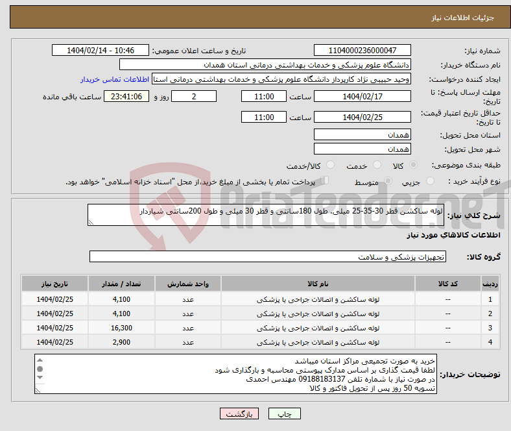
Task: Click the item name in row 1
Action: pyautogui.click(x=318, y=299)
